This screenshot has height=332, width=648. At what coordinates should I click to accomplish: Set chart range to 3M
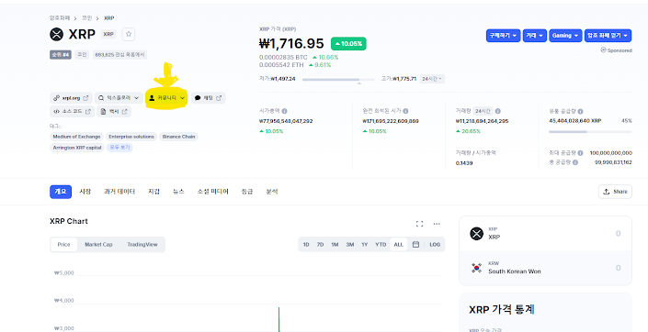[350, 245]
